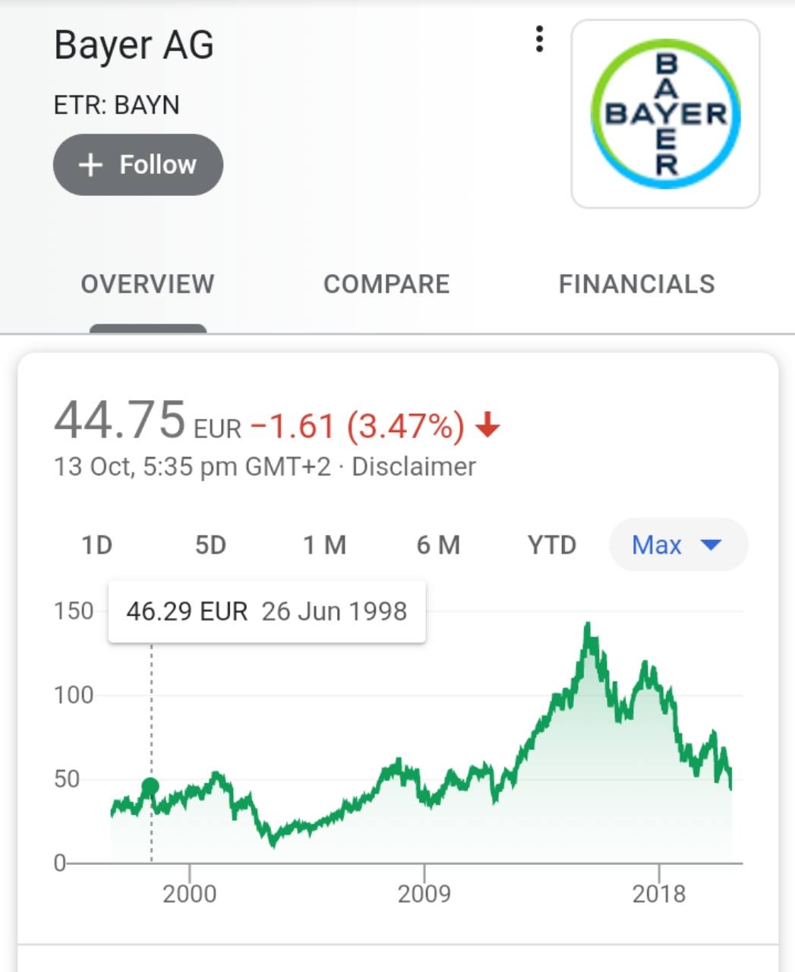Click the plus icon in Follow button
This screenshot has width=795, height=972.
tap(90, 165)
